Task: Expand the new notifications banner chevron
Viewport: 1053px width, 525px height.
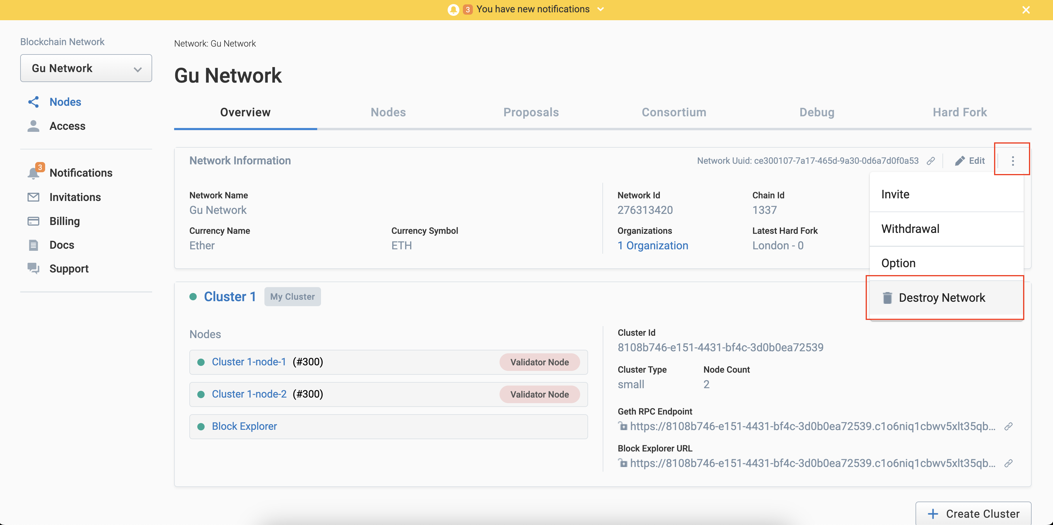Action: [x=600, y=9]
